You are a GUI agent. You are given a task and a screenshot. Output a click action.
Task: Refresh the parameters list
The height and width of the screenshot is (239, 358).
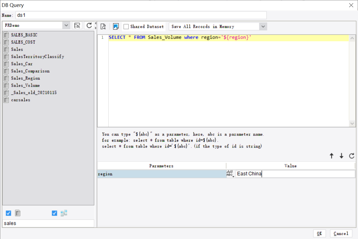(x=352, y=156)
